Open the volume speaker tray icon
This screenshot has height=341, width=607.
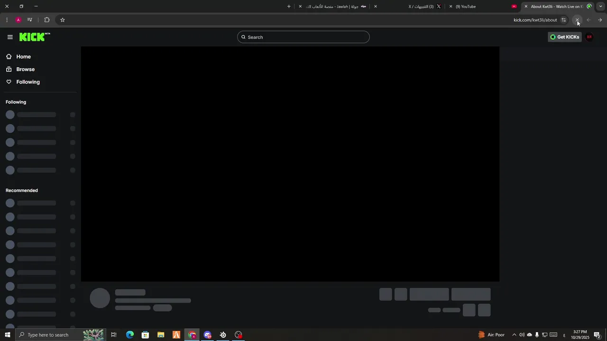(x=522, y=335)
